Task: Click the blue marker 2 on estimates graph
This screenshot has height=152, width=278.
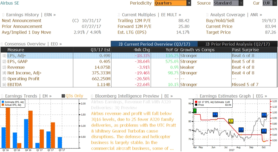Action: click(x=264, y=131)
